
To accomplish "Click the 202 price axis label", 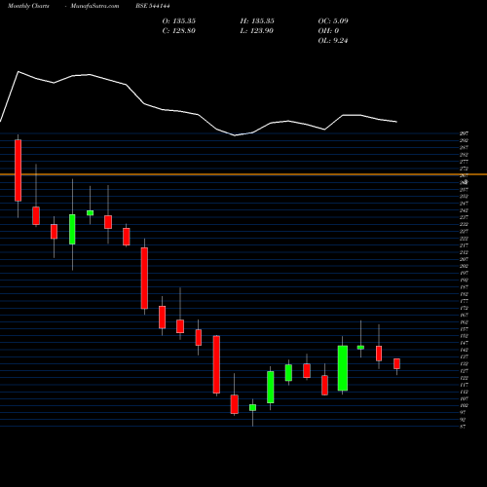I will point(464,266).
